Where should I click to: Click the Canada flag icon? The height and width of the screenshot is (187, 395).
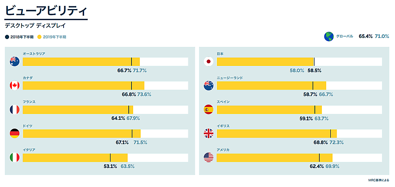pos(15,86)
